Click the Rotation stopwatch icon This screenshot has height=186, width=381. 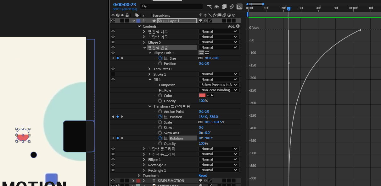click(x=160, y=138)
